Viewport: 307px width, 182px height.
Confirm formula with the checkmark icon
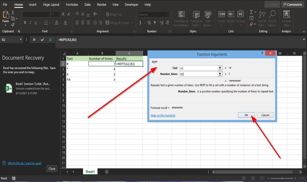(x=42, y=39)
